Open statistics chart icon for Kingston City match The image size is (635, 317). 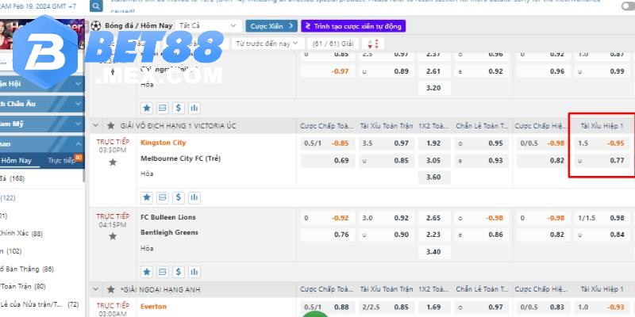(194, 196)
